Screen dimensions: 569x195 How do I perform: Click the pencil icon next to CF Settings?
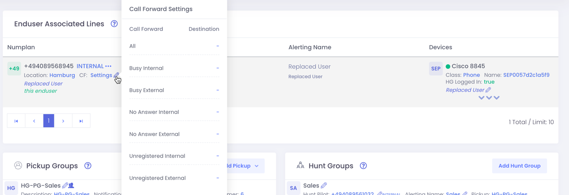pyautogui.click(x=117, y=75)
